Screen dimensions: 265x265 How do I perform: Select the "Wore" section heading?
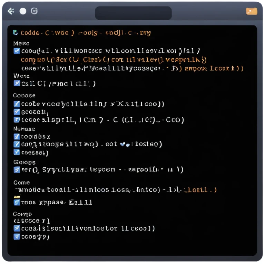[21, 76]
